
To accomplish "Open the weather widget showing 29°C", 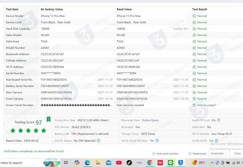I will [x=198, y=163].
